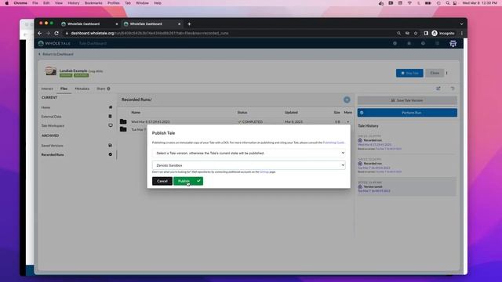Switch to the Share tab
502x282 pixels.
(x=101, y=89)
